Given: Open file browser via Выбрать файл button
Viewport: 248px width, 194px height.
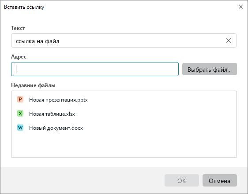Looking at the screenshot, I should (210, 69).
